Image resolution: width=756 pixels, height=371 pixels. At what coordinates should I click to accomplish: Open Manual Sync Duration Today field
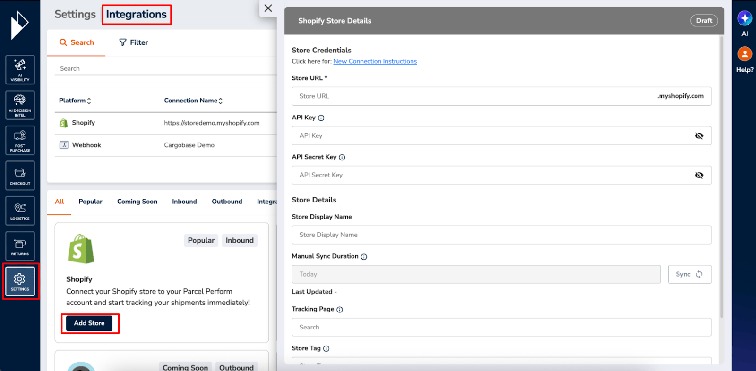click(476, 274)
